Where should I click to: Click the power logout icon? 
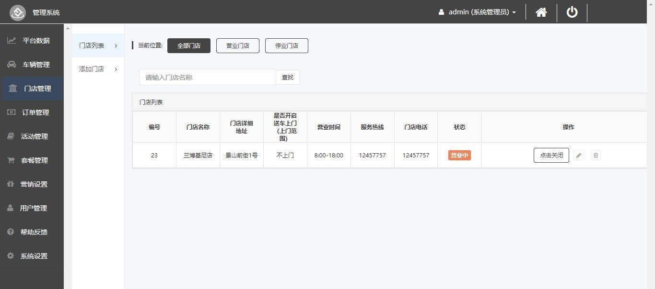pyautogui.click(x=572, y=12)
